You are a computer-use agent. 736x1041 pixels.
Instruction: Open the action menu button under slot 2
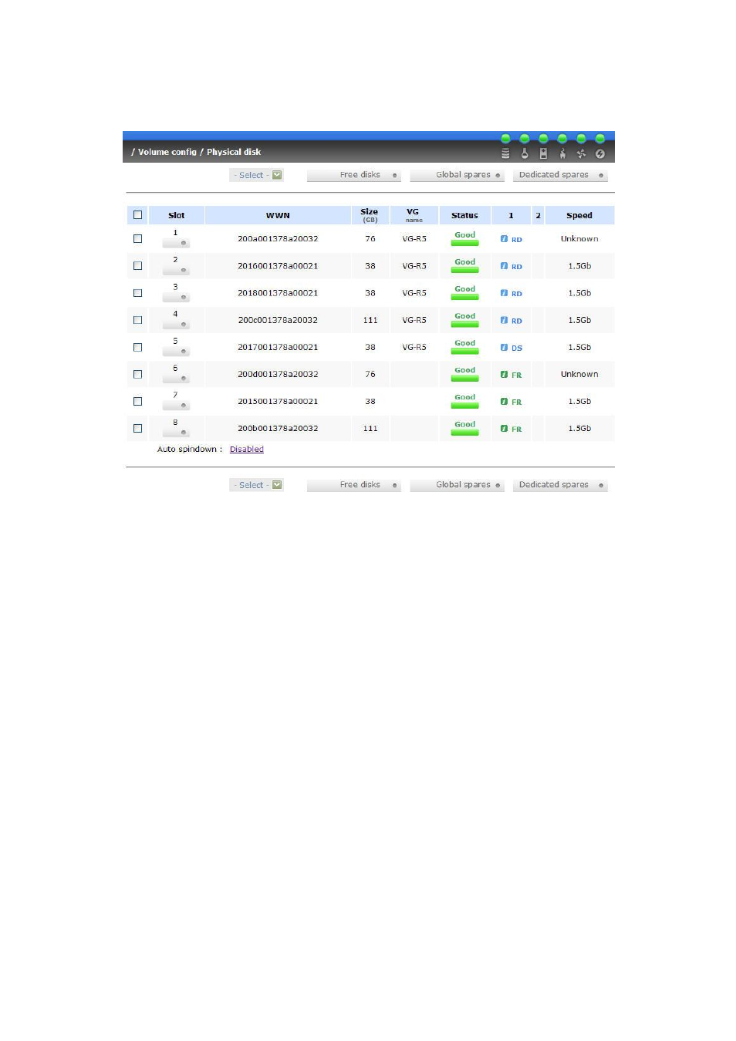pos(176,270)
